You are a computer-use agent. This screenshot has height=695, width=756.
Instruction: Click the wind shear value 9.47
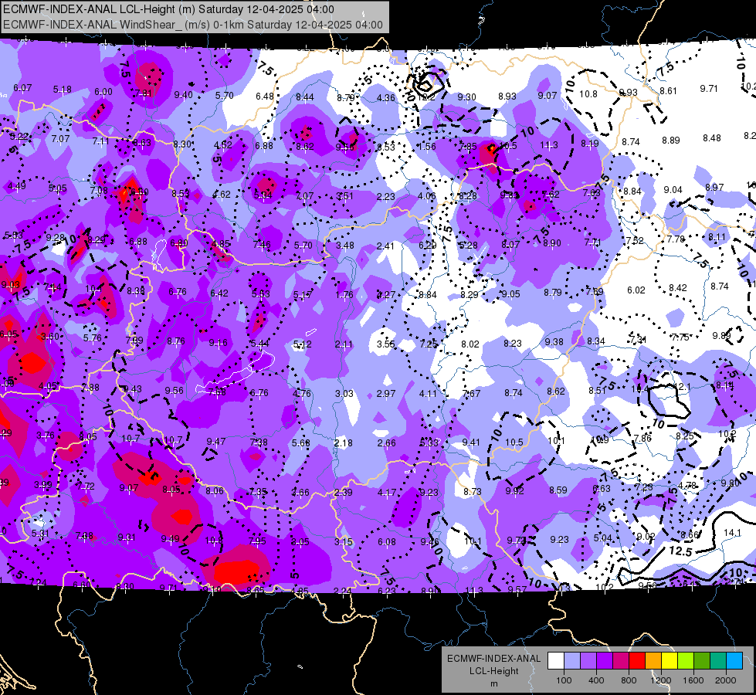pos(216,441)
